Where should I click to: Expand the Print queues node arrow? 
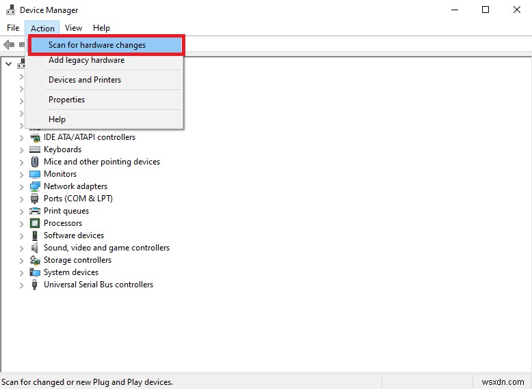click(x=21, y=212)
